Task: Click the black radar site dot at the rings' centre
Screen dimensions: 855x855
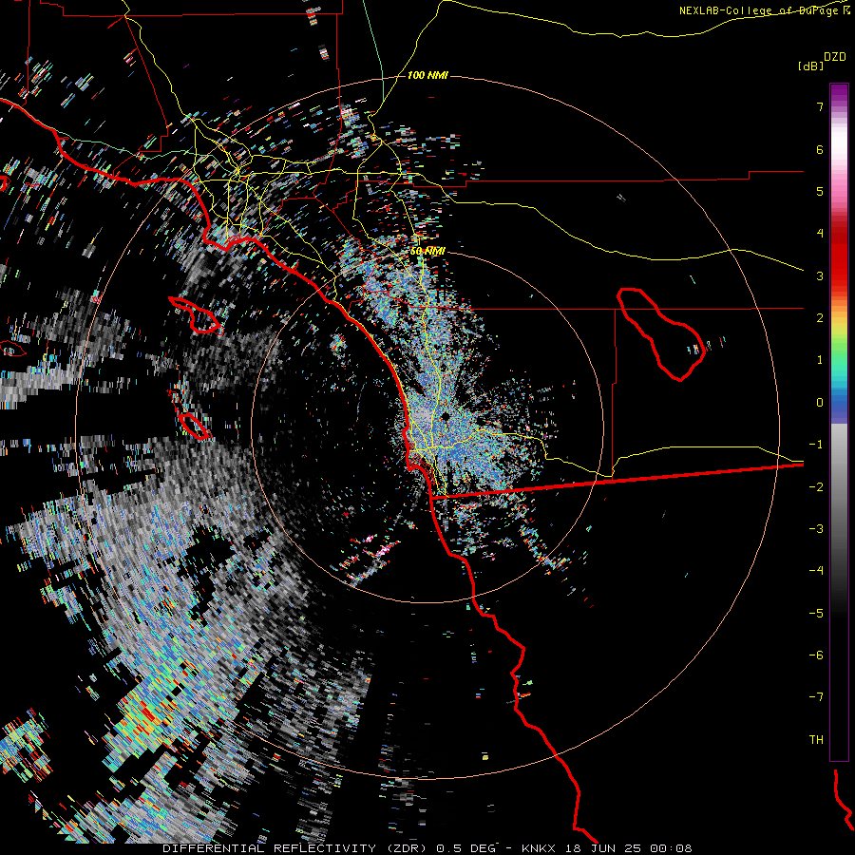Action: tap(446, 417)
